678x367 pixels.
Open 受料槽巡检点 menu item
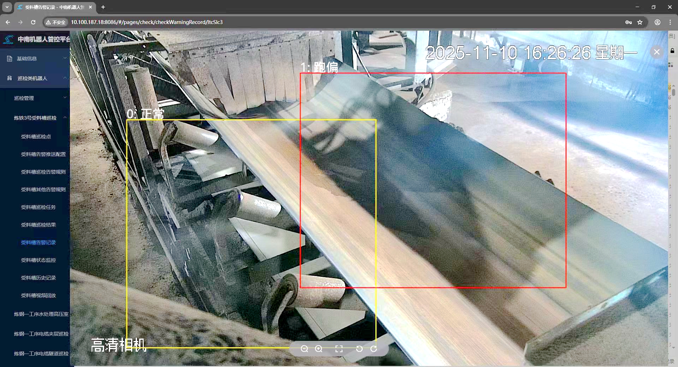click(x=36, y=137)
